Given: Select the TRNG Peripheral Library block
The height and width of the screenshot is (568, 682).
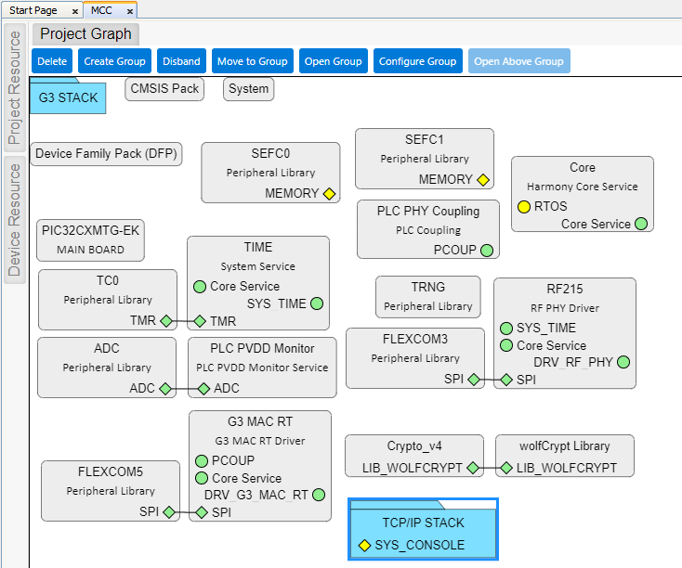Looking at the screenshot, I should pos(428,296).
